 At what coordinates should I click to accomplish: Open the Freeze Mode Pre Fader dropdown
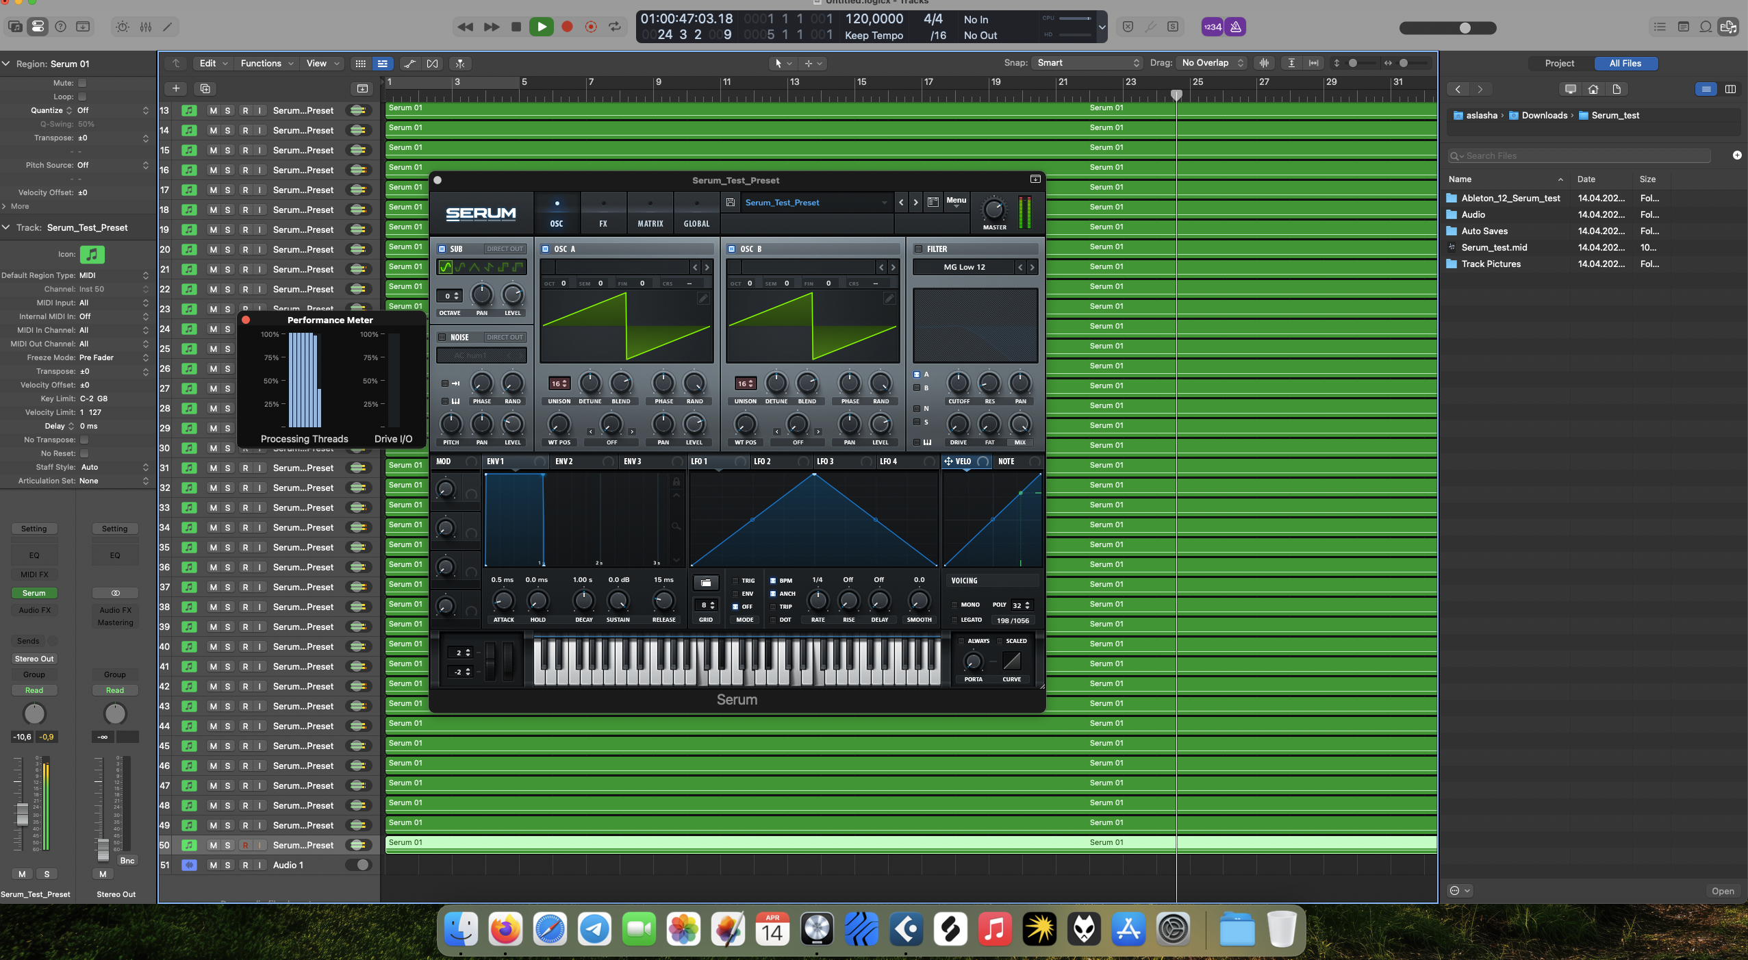click(113, 357)
